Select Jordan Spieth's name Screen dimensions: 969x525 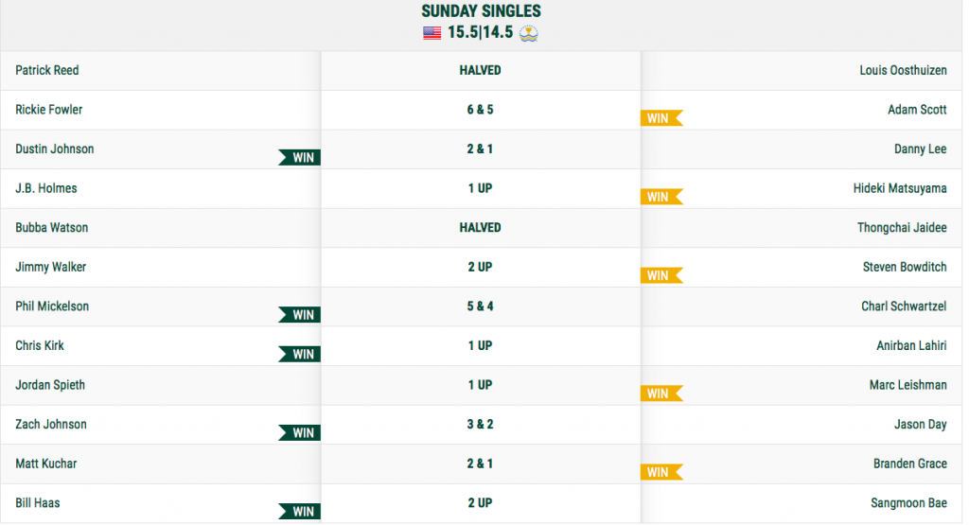(x=50, y=385)
